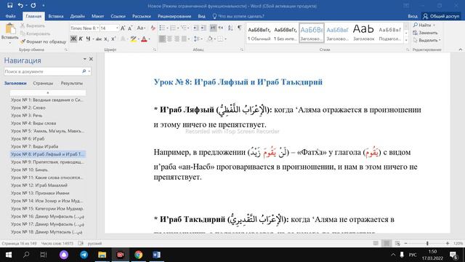Switch to the Дизайн (Design) tab
This screenshot has height=262, width=465.
pyautogui.click(x=78, y=16)
